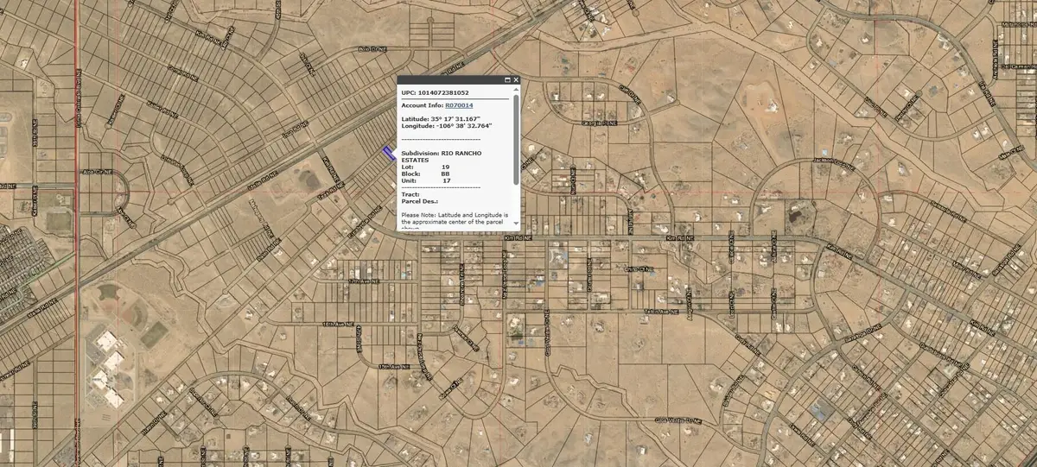Click the Block: BB row
This screenshot has width=1037, height=467.
point(426,174)
